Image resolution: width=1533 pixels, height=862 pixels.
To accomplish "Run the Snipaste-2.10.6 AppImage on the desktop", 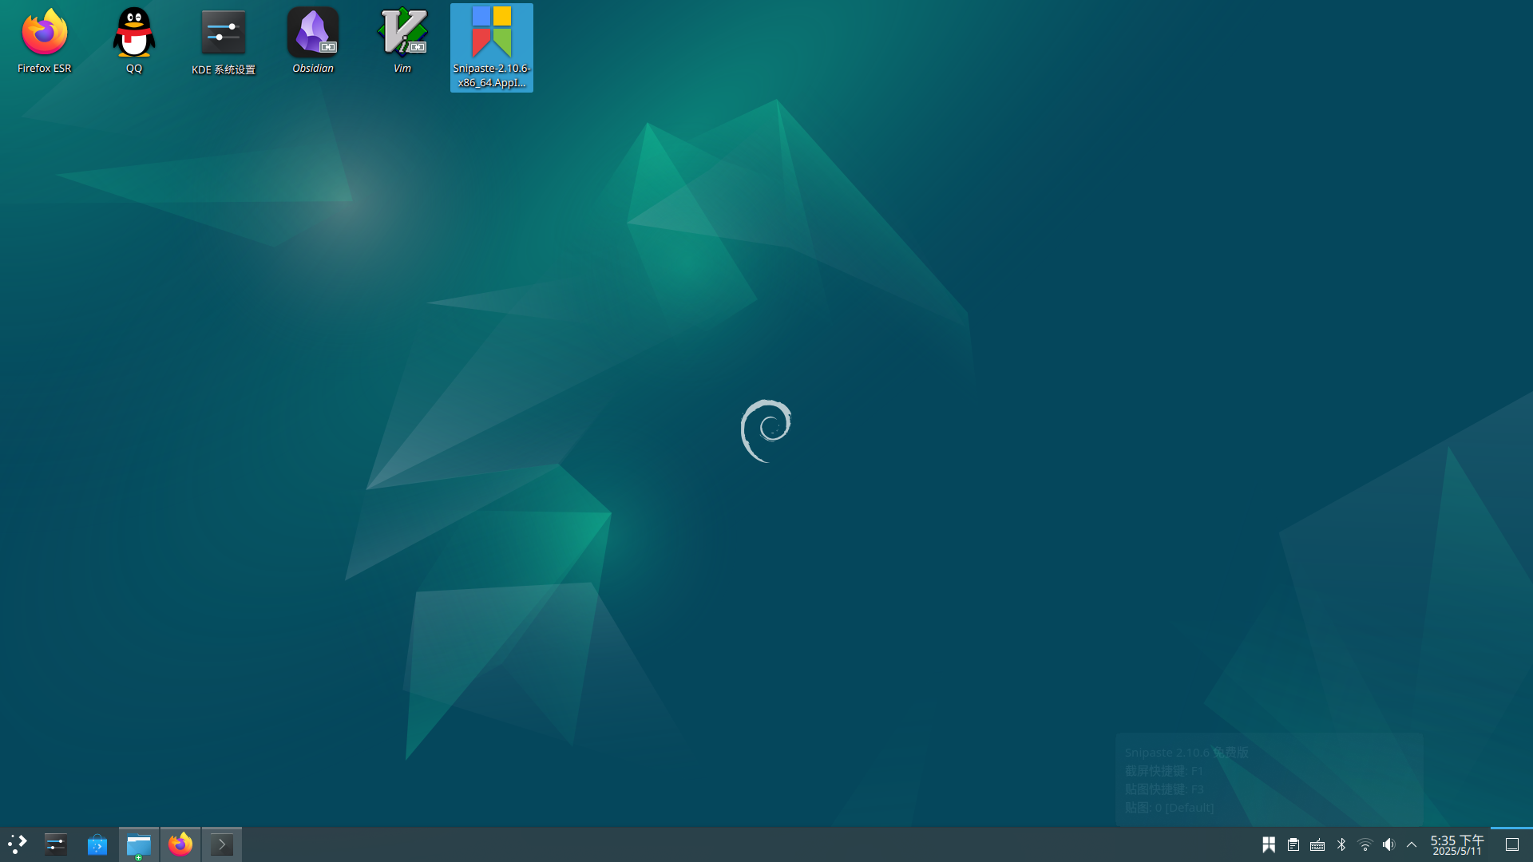I will click(491, 36).
